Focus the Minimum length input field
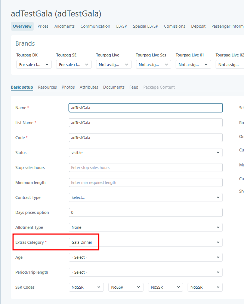244x304 pixels. point(145,182)
